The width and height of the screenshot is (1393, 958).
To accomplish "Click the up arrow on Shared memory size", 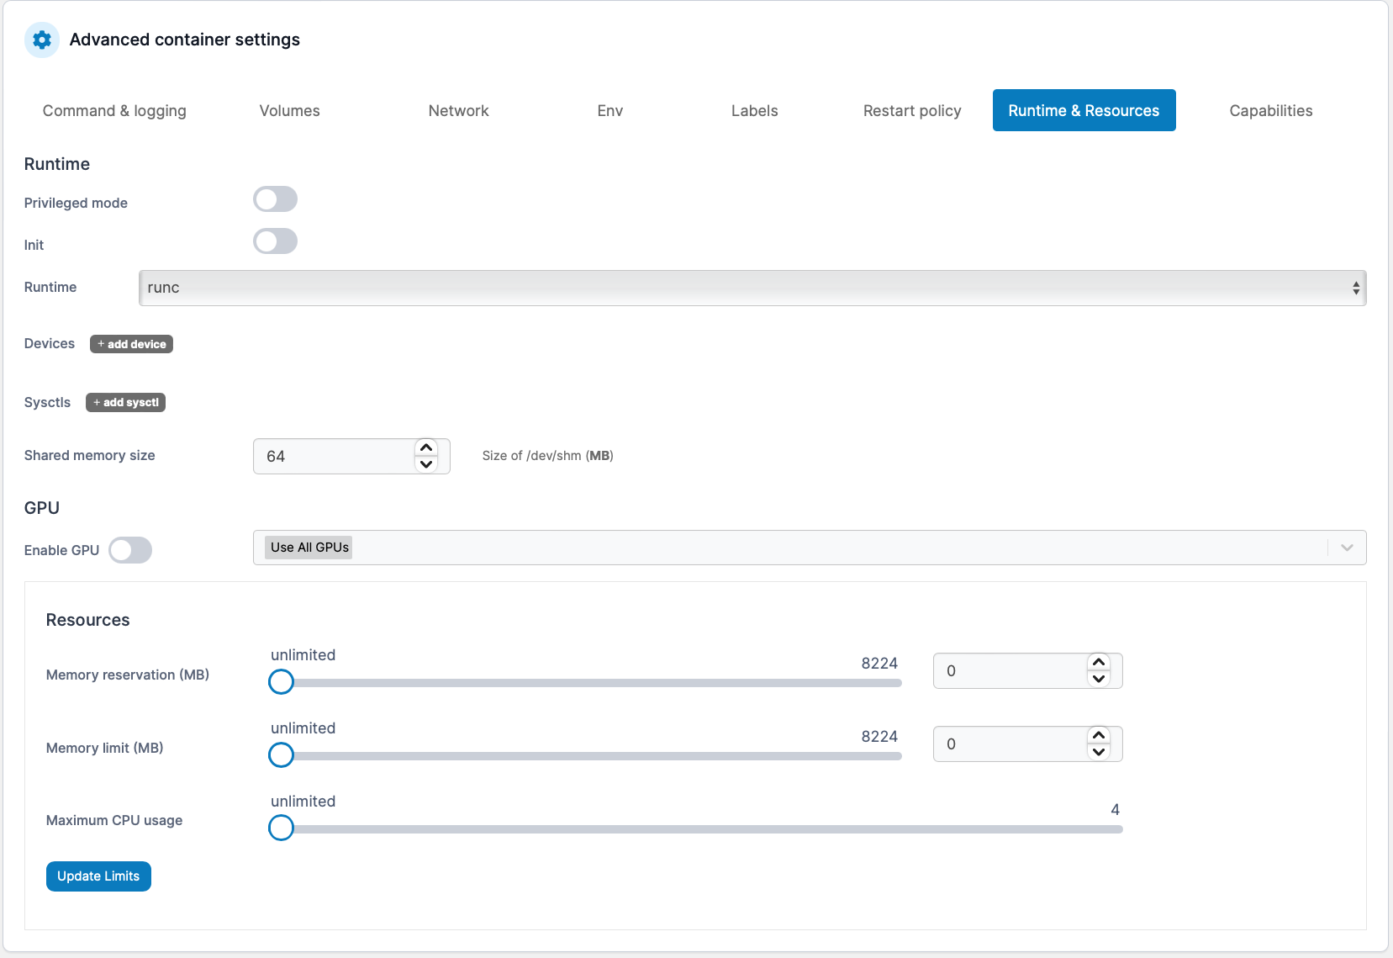I will click(x=426, y=447).
